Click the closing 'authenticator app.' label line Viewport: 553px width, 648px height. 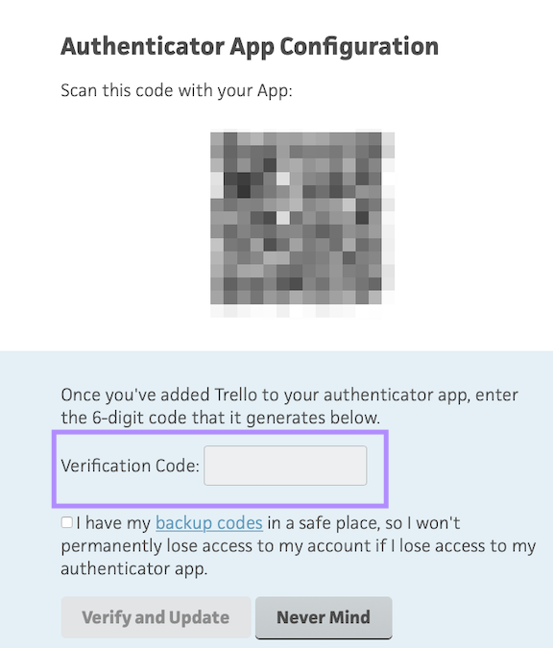click(x=134, y=569)
